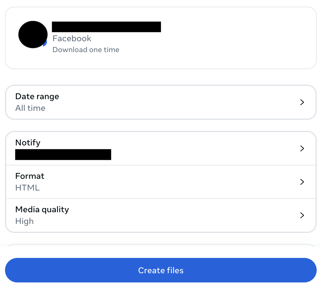This screenshot has width=320, height=288.
Task: Open the Media quality chevron arrow
Action: pyautogui.click(x=302, y=215)
